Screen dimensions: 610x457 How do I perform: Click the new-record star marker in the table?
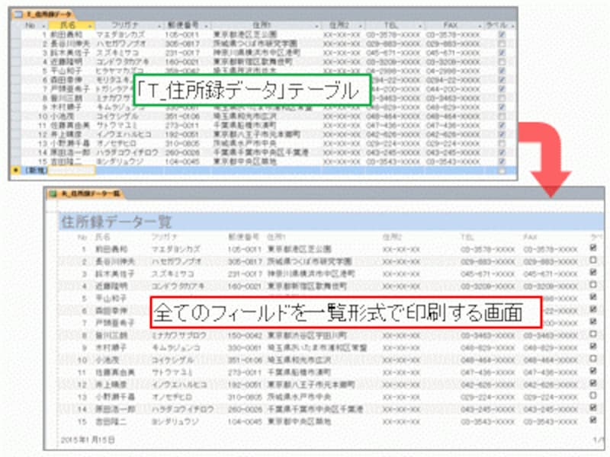tap(15, 170)
